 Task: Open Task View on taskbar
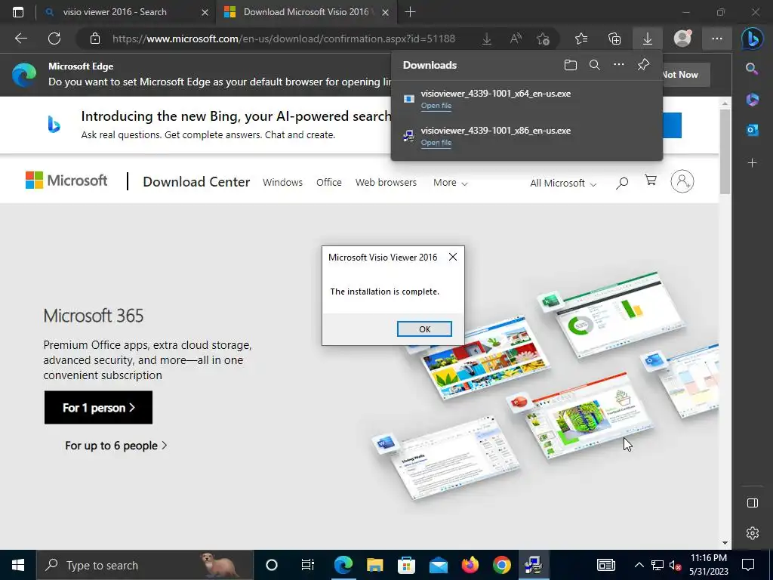coord(308,565)
